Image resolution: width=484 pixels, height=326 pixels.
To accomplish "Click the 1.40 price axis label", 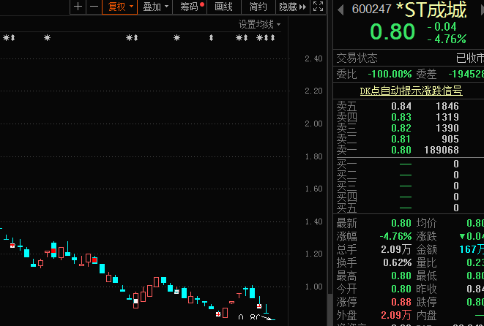I will (313, 221).
